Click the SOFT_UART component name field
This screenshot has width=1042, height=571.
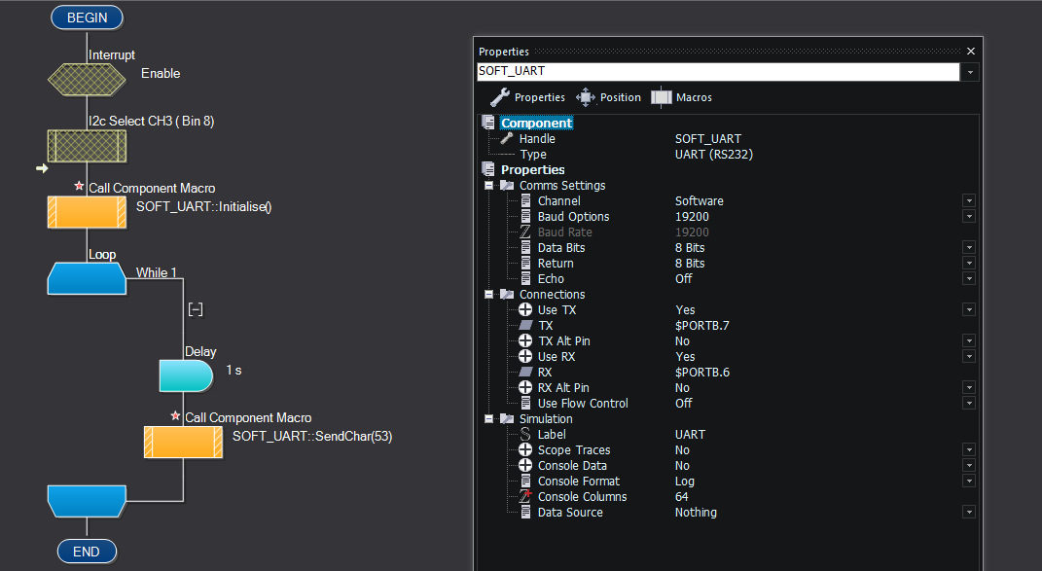tap(718, 71)
